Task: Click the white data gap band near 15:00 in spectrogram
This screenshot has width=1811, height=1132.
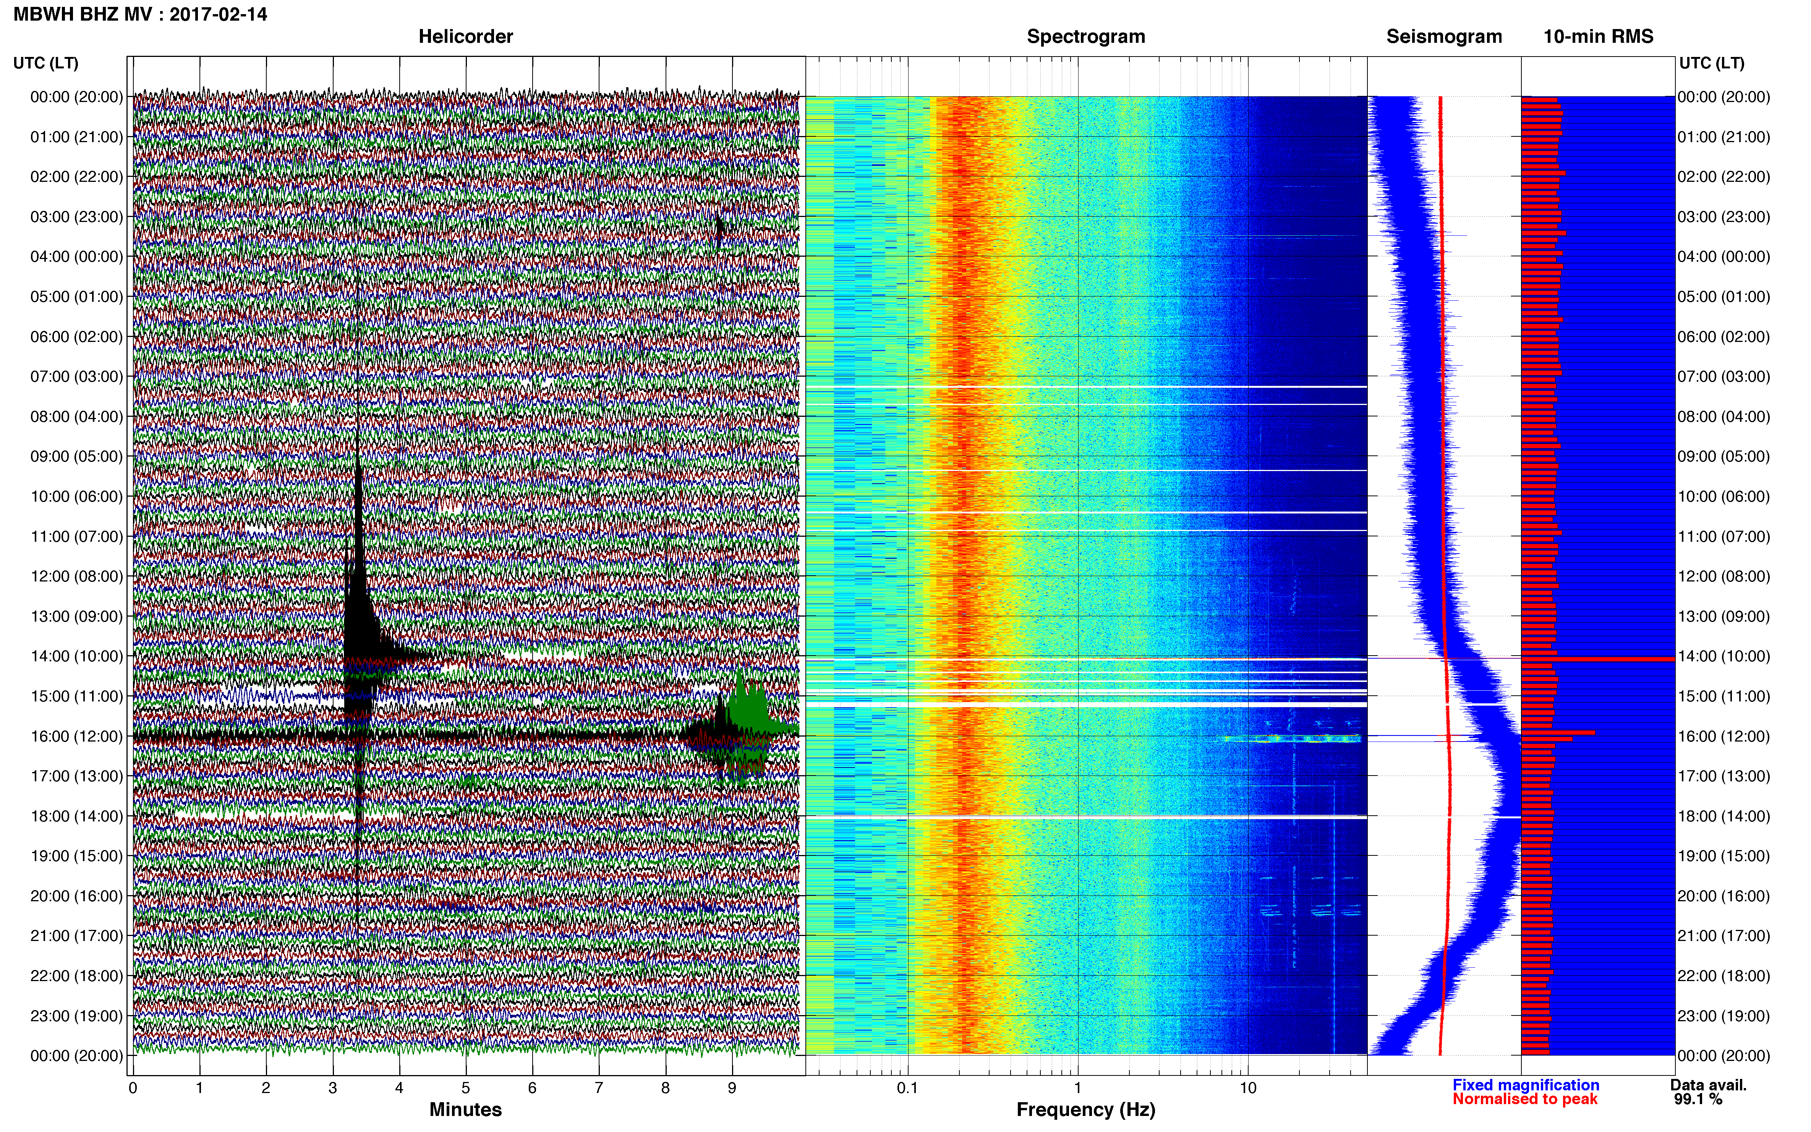Action: point(1085,704)
